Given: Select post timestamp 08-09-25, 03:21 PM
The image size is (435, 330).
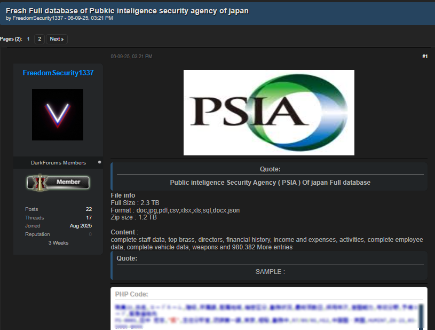Looking at the screenshot, I should tap(131, 57).
